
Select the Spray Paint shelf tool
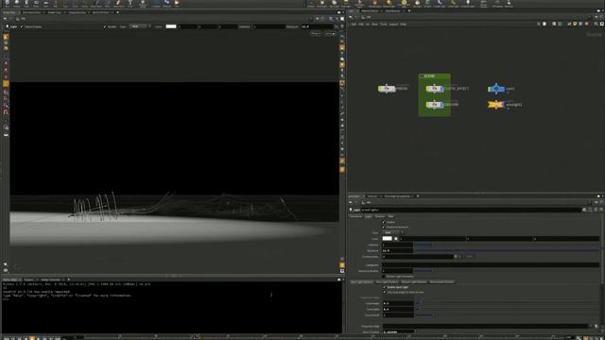pos(118,4)
